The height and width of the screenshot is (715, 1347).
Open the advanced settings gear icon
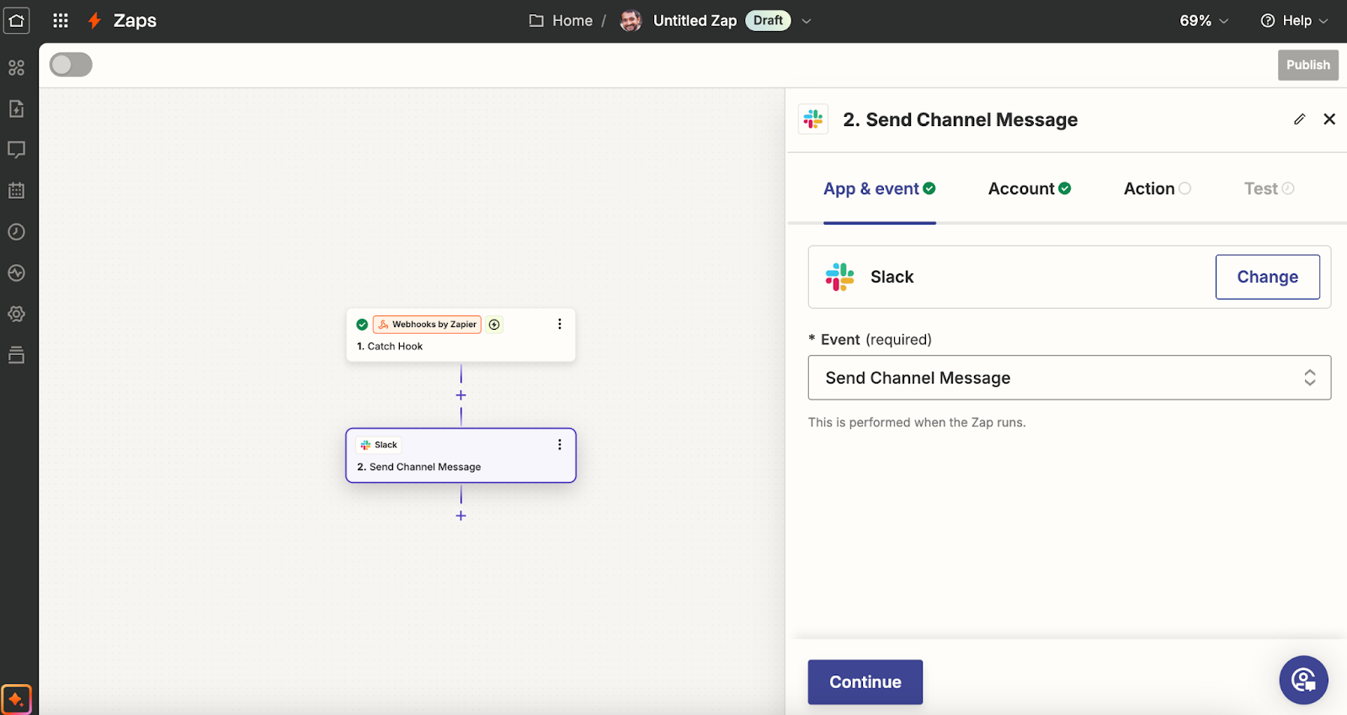17,314
